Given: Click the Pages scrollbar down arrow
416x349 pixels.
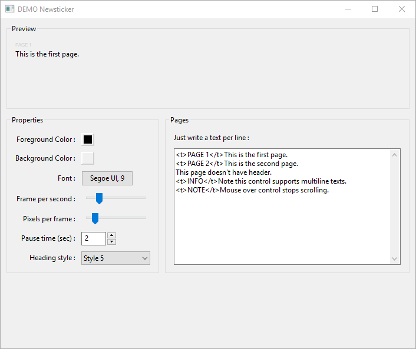Looking at the screenshot, I should tap(395, 258).
